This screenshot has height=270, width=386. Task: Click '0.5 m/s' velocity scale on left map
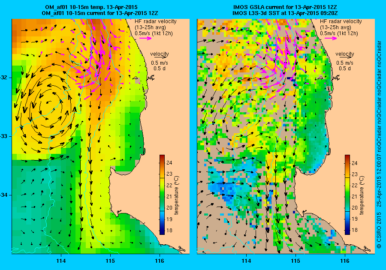(x=160, y=63)
